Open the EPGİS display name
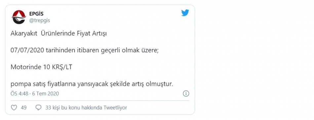314x120 pixels. tap(36, 14)
